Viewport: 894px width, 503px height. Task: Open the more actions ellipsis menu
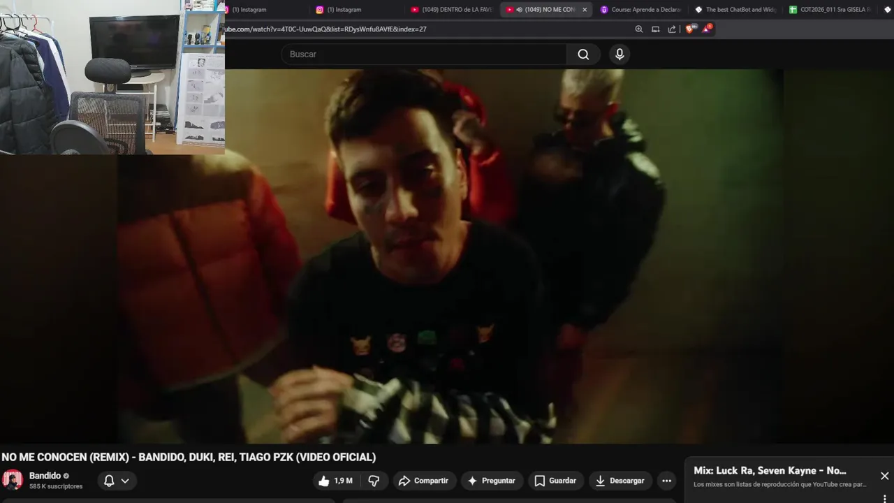click(666, 481)
